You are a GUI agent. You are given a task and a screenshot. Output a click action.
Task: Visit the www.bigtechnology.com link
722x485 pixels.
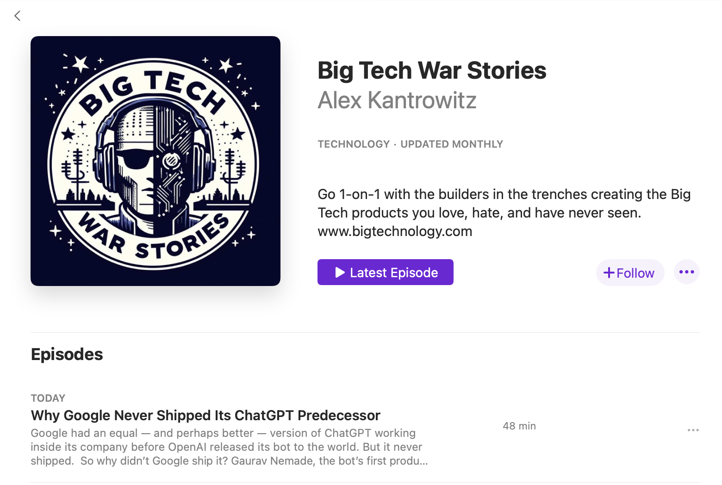coord(395,231)
